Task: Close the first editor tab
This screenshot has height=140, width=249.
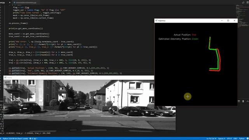Action: [10, 3]
